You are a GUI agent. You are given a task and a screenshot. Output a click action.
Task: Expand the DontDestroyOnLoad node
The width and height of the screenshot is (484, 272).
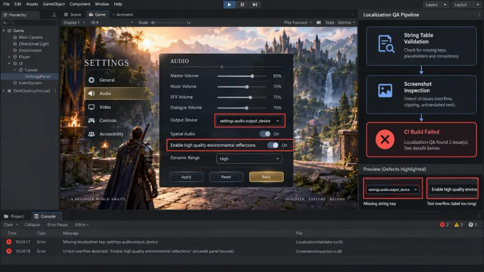coord(4,91)
